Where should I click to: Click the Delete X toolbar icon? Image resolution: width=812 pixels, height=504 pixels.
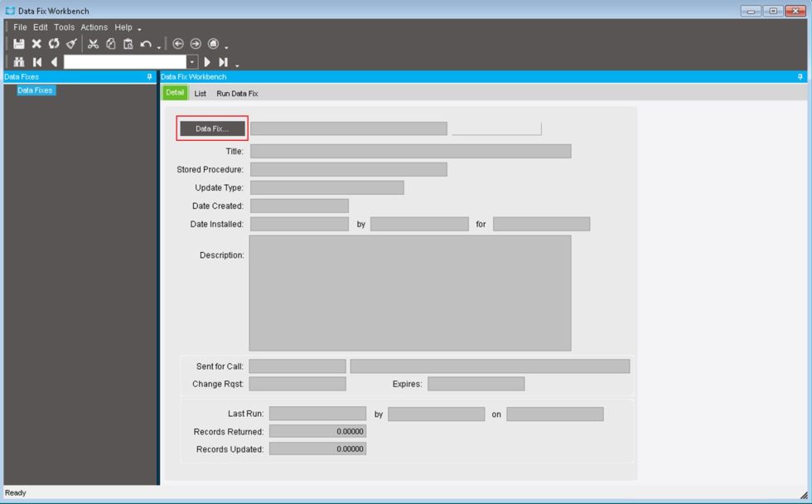coord(36,44)
